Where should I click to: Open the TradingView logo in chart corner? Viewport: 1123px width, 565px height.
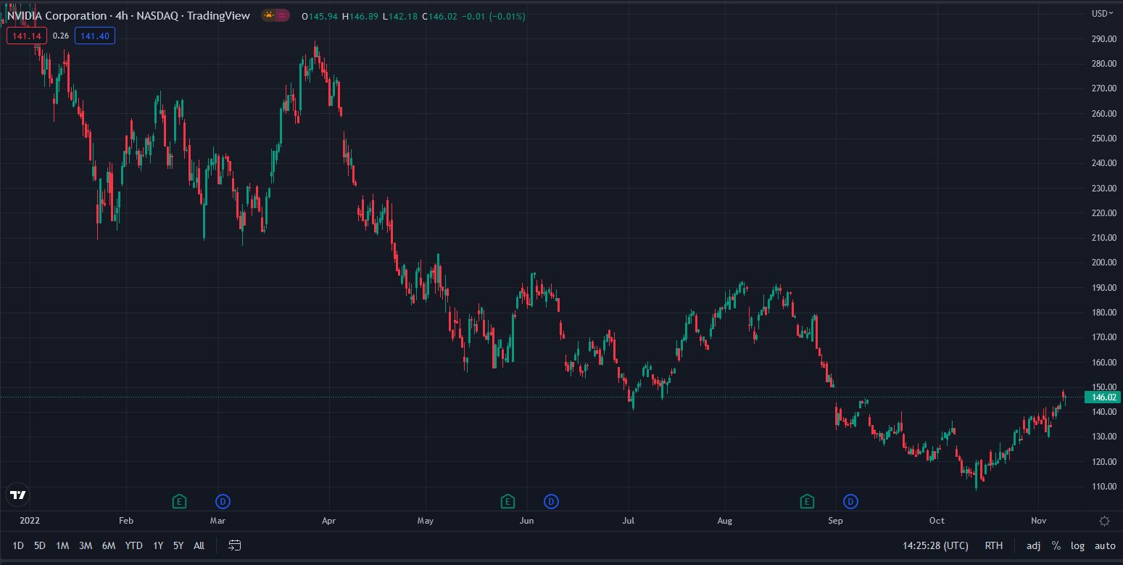pos(18,495)
